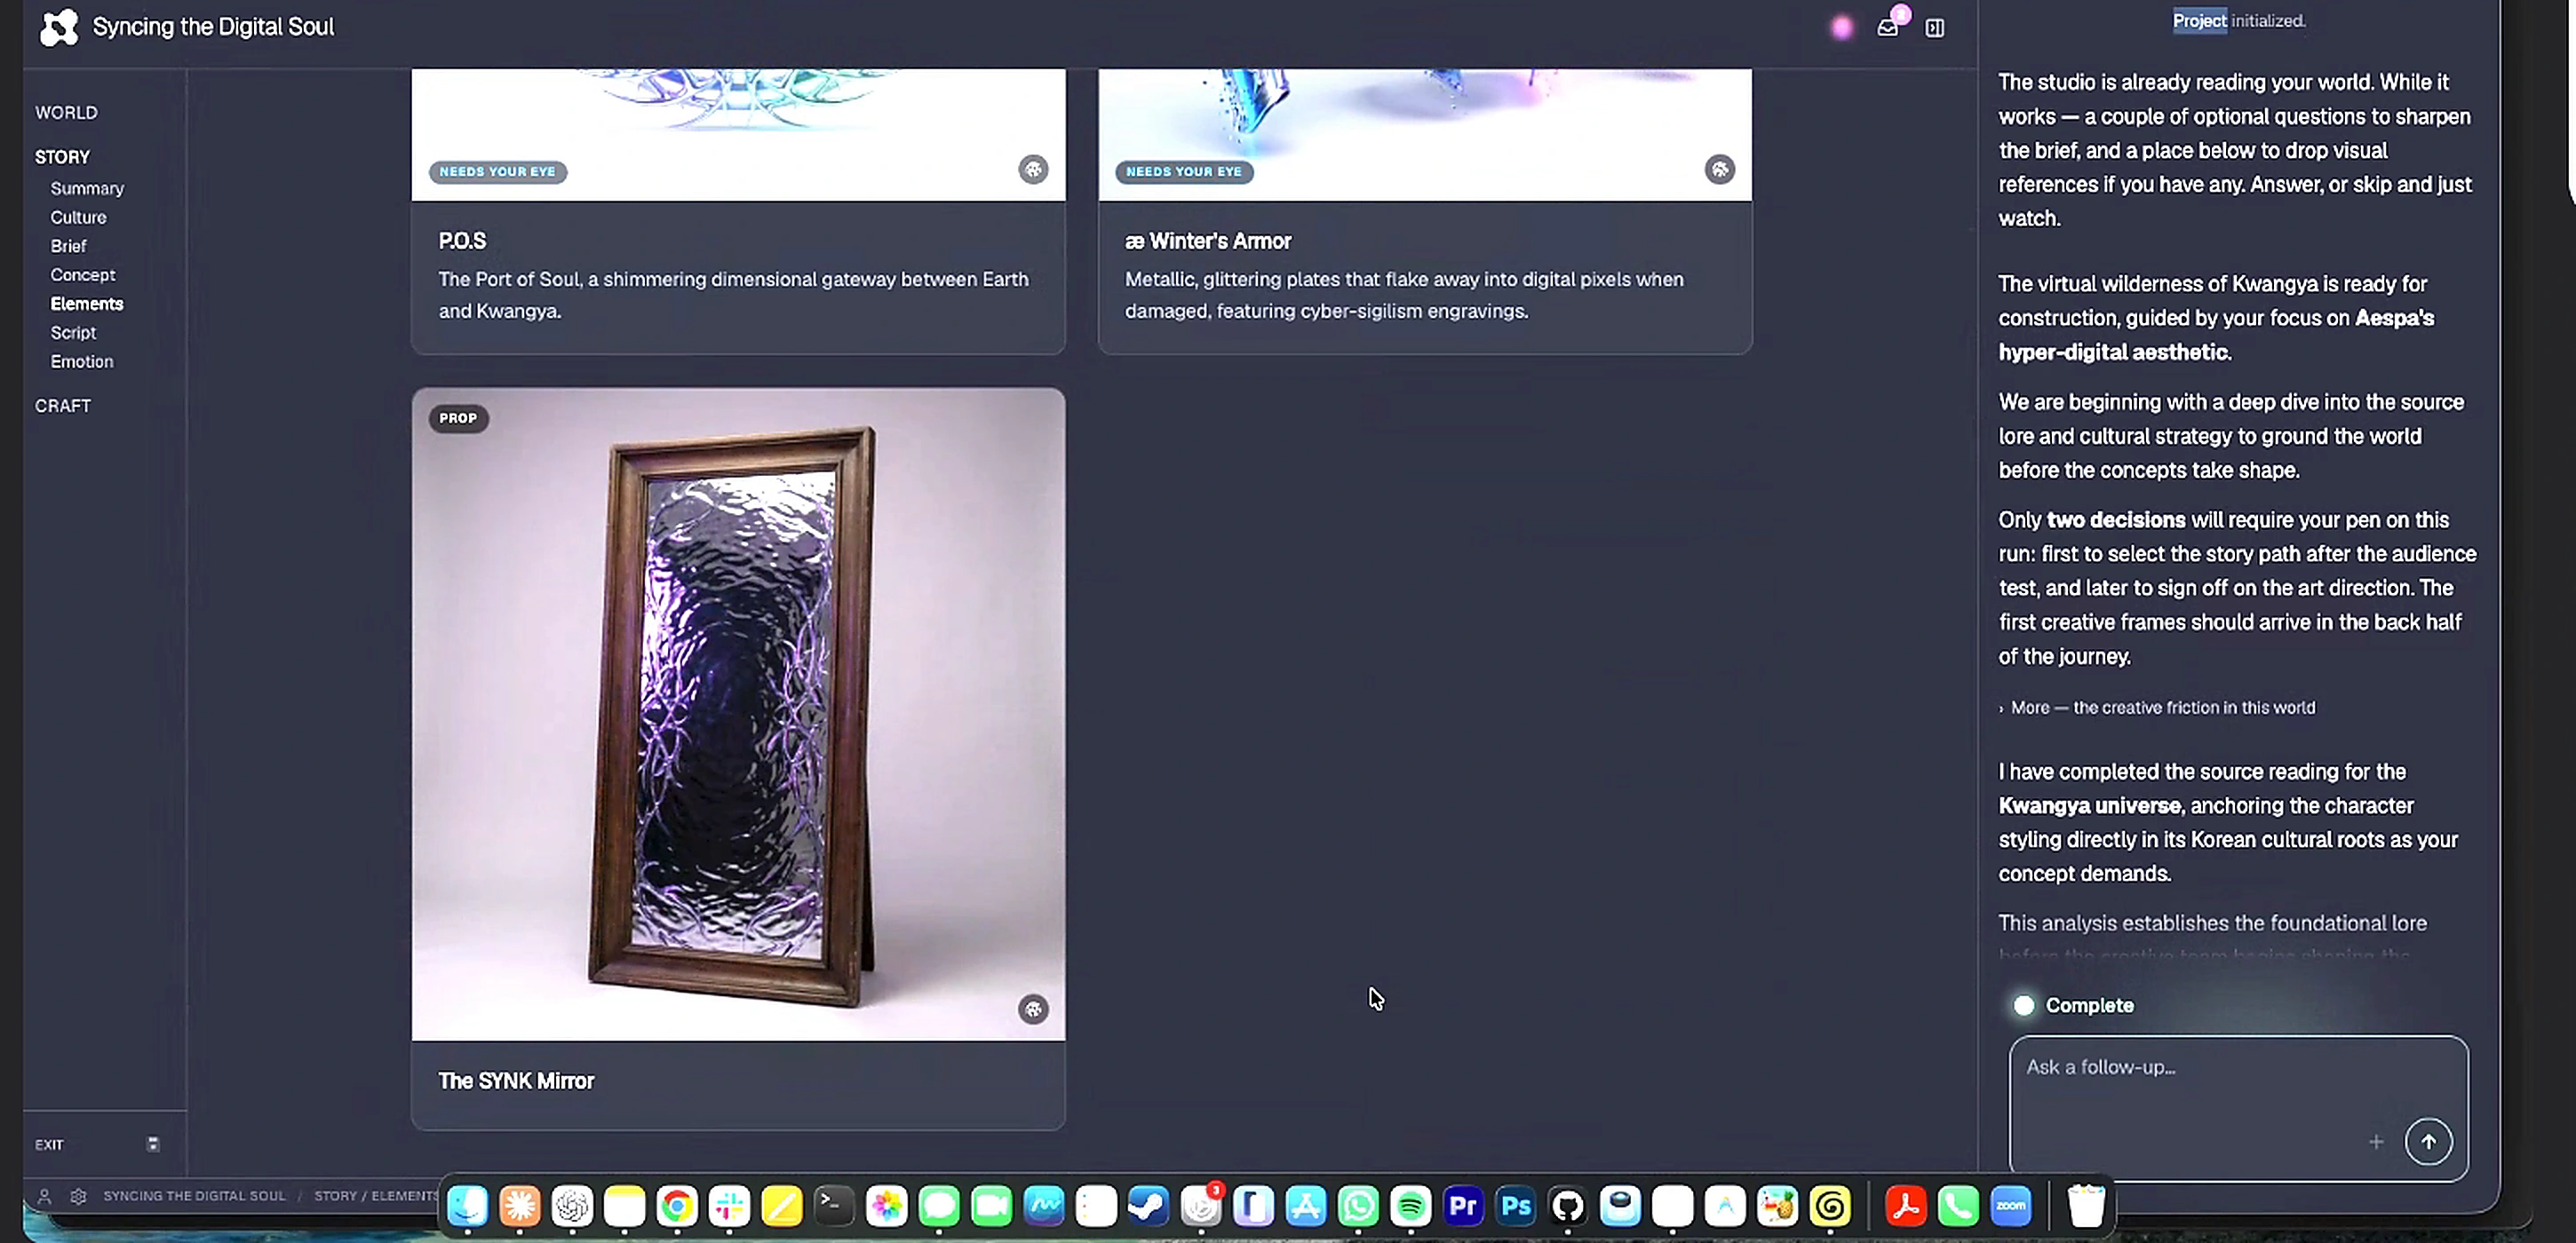Click the regenerate icon on Winter's Armor card
Viewport: 2576px width, 1243px height.
click(1719, 170)
